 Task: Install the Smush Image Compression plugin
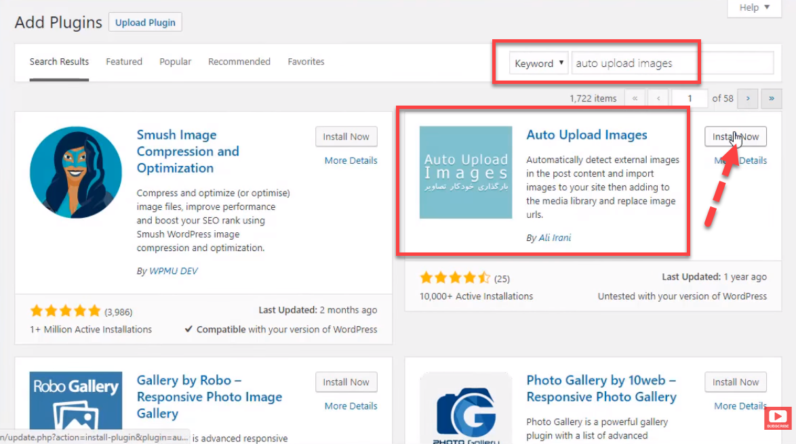coord(346,137)
